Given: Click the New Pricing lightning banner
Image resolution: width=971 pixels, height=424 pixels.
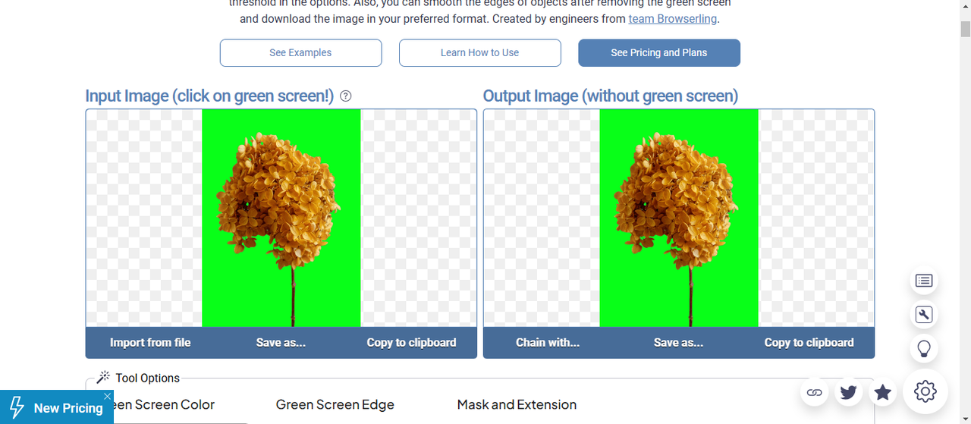Looking at the screenshot, I should point(57,408).
